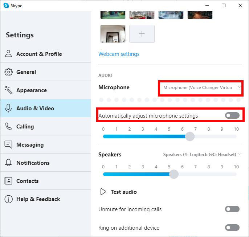249x237 pixels.
Task: Click the Appearance magic wand icon
Action: pyautogui.click(x=8, y=90)
